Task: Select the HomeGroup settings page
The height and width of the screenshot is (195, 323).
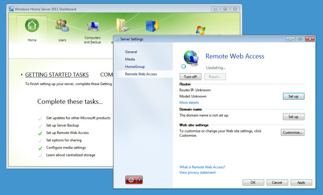Action: coord(135,66)
